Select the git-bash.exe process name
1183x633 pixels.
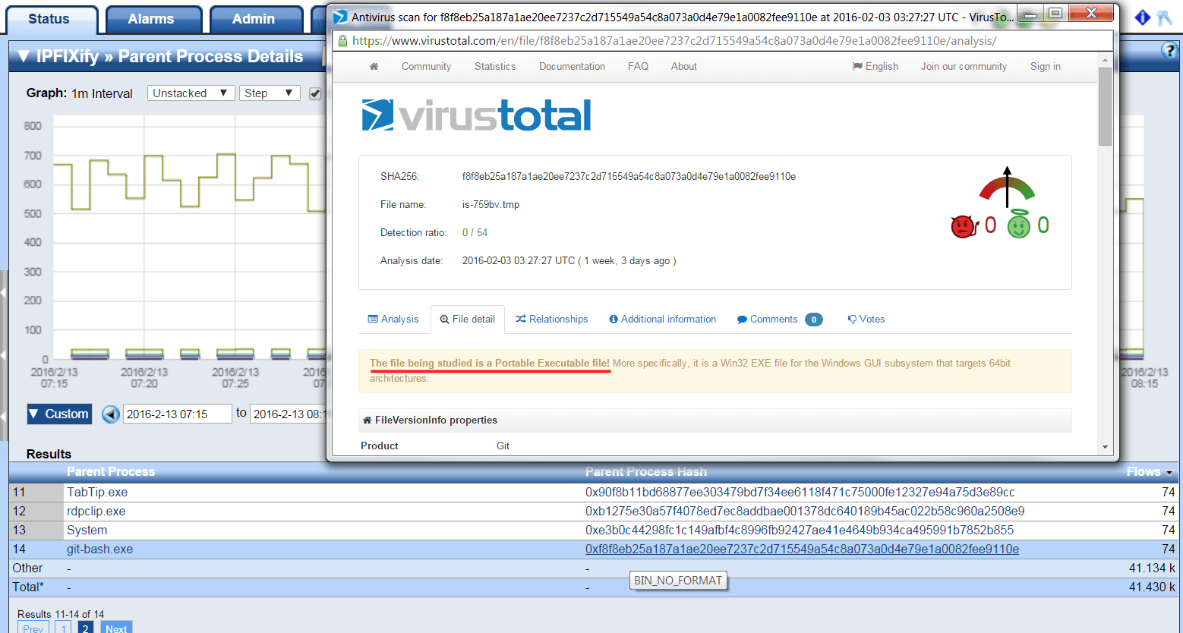point(99,550)
